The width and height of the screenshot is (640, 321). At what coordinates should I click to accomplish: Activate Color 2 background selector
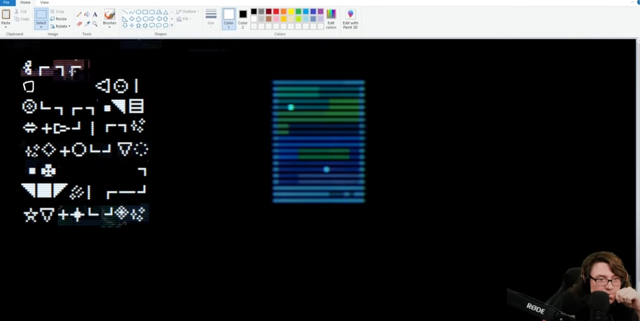pos(243,18)
